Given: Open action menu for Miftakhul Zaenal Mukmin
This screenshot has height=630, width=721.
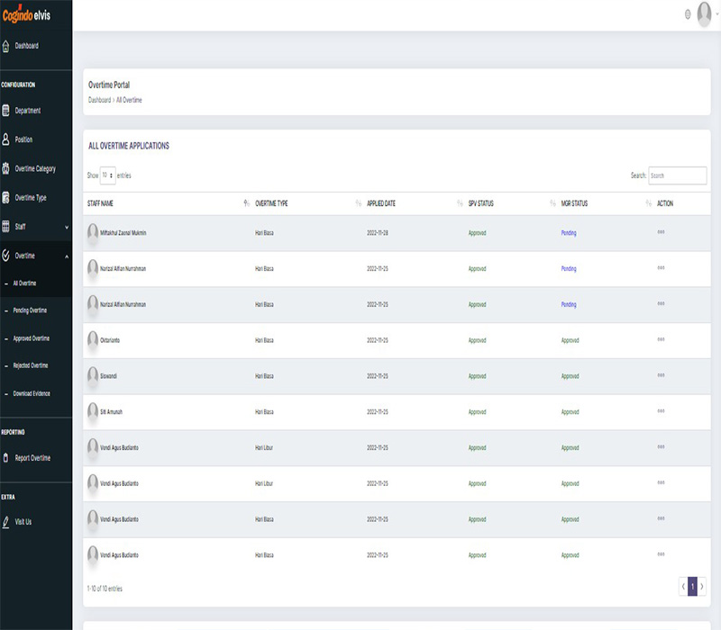Looking at the screenshot, I should pos(661,232).
